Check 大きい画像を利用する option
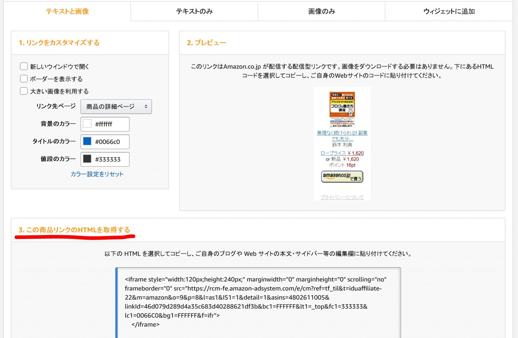The width and height of the screenshot is (518, 338). (x=24, y=91)
